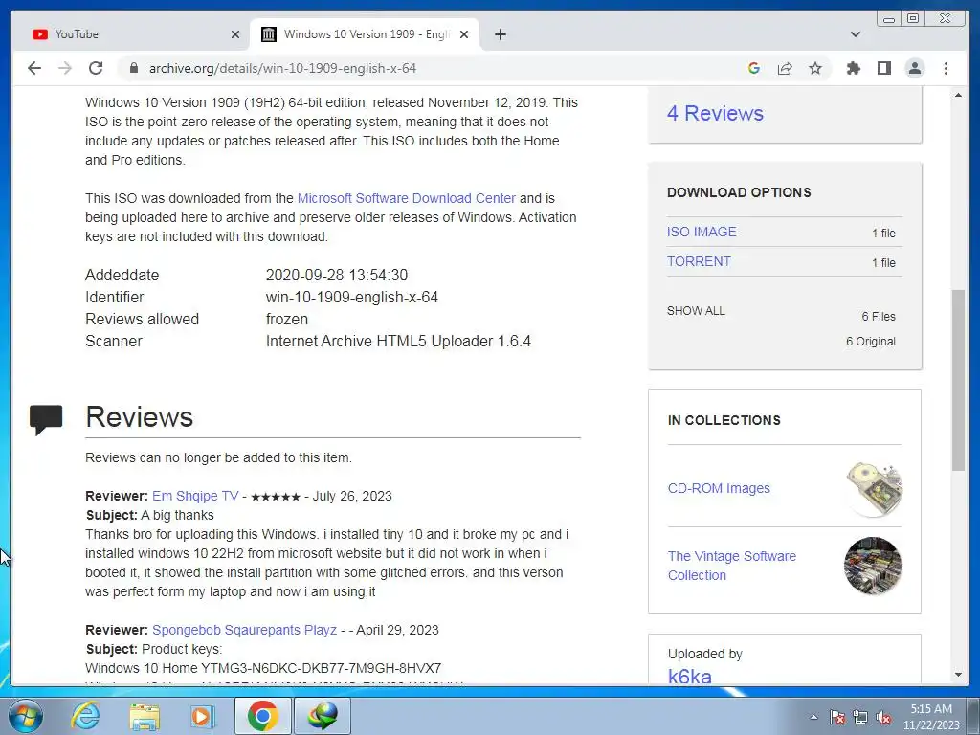Open Microsoft Software Download Center link
This screenshot has height=735, width=980.
(406, 198)
